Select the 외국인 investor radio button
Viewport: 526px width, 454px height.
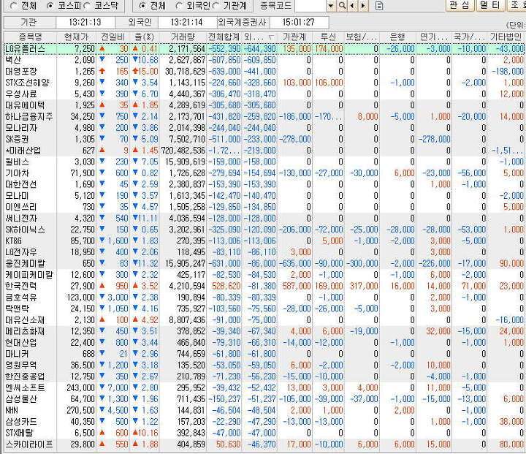(x=179, y=6)
